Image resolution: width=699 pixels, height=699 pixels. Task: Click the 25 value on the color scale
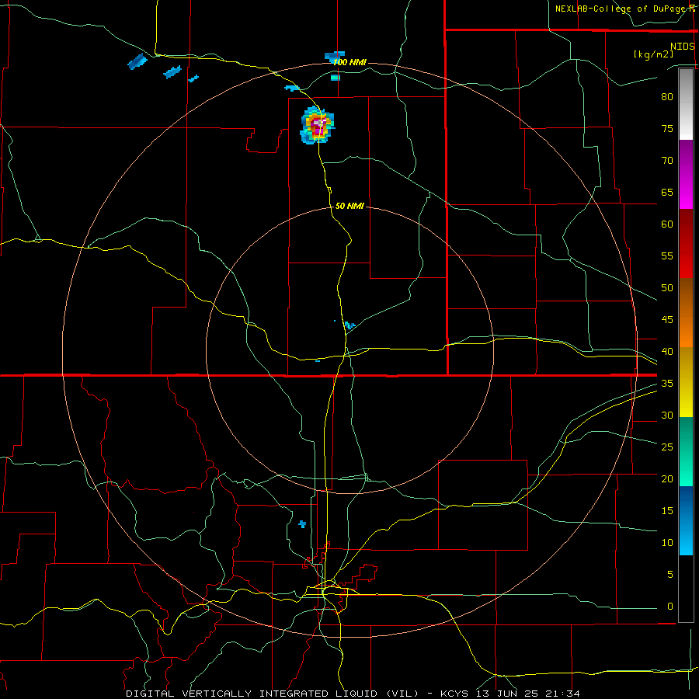[667, 447]
